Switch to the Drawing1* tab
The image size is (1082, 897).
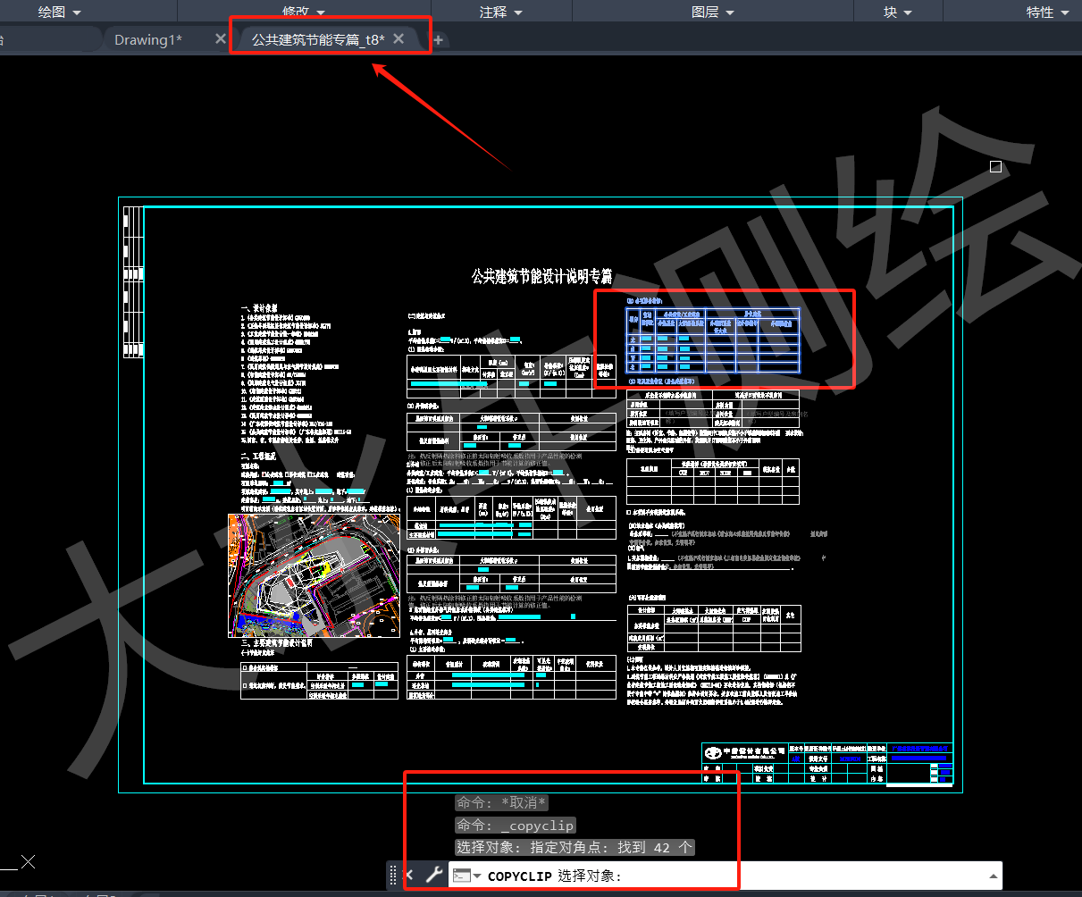tap(147, 39)
